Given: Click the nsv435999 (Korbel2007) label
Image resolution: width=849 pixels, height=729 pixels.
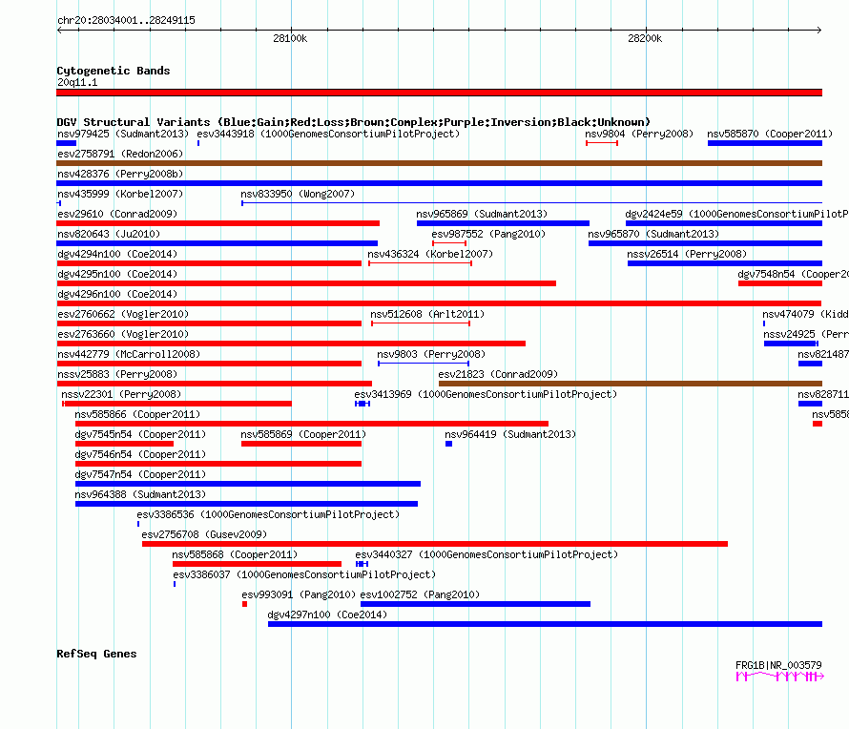Looking at the screenshot, I should coord(120,194).
